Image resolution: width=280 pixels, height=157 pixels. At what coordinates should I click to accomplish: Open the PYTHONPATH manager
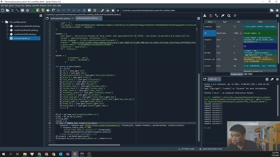click(108, 10)
